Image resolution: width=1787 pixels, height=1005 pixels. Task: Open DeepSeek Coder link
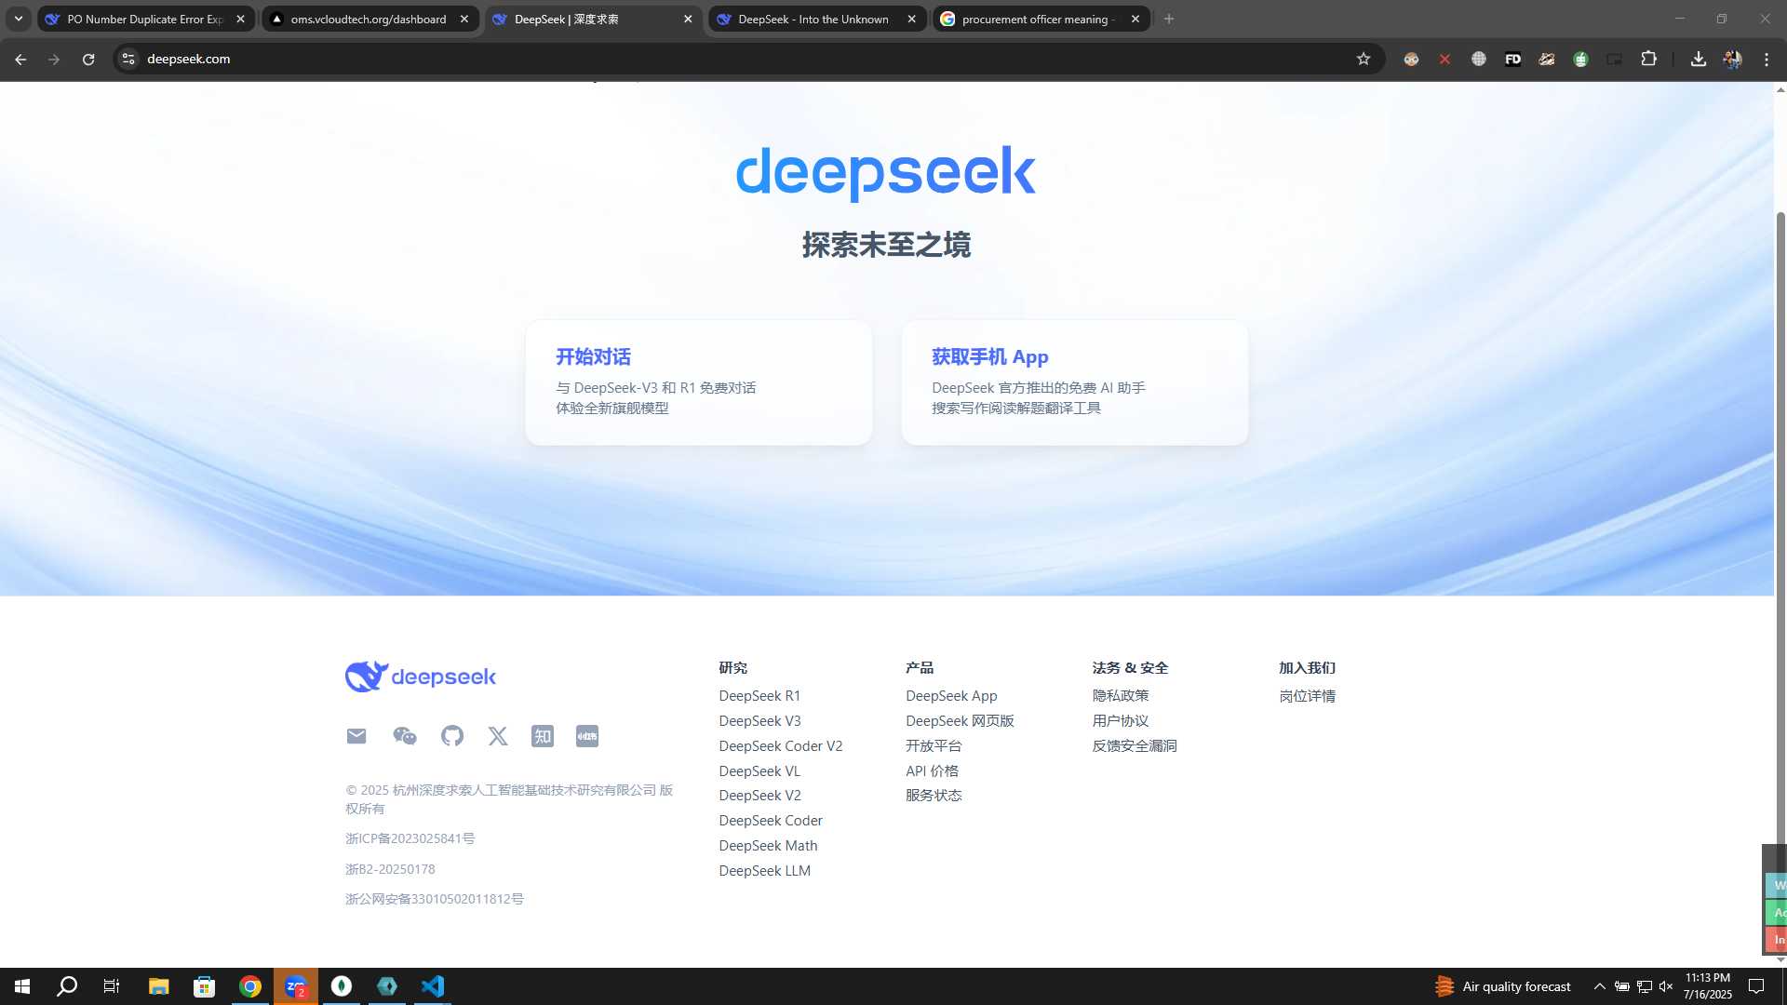coord(771,821)
